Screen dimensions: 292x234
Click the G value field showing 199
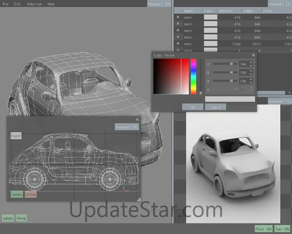tap(244, 73)
